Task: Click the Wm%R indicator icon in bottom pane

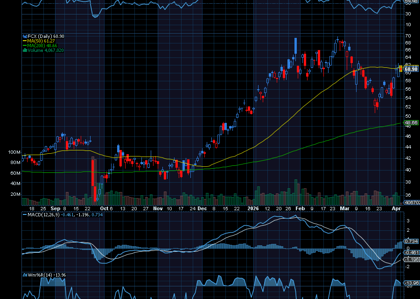Action: coord(25,275)
